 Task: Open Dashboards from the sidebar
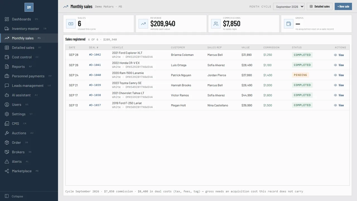pos(29,19)
